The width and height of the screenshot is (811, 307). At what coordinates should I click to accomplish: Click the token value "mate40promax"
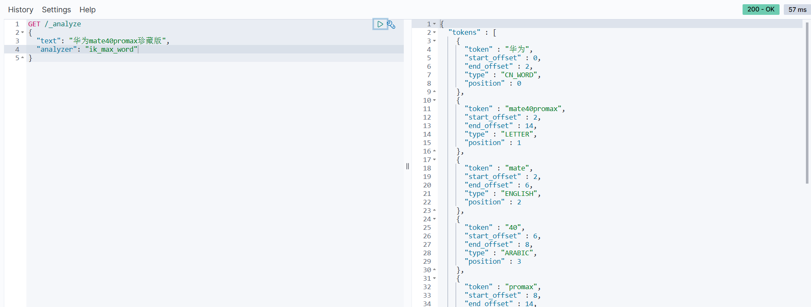pyautogui.click(x=533, y=109)
